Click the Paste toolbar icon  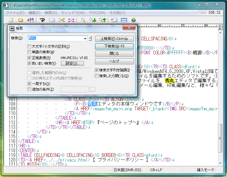coord(71,20)
